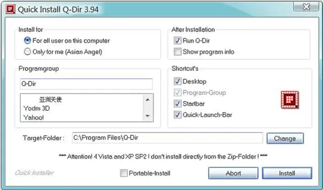
Task: Toggle the Desktop shortcut checkbox
Action: pyautogui.click(x=177, y=81)
